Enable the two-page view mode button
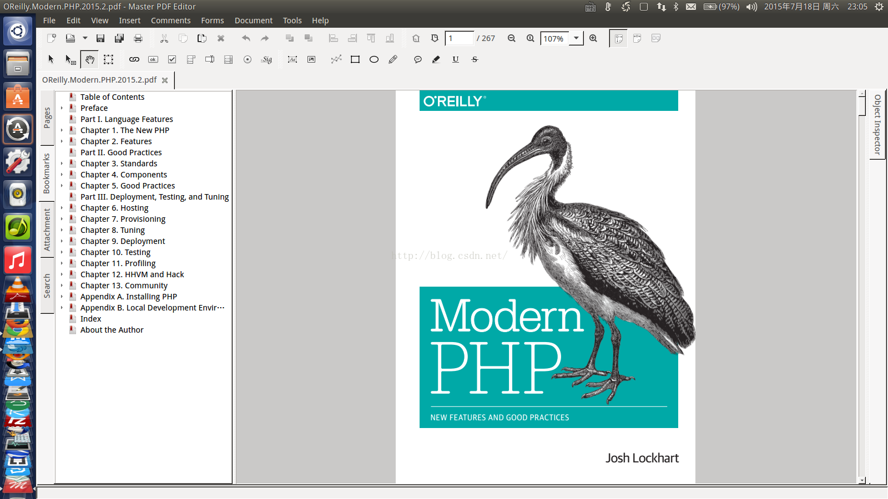Viewport: 888px width, 499px height. (656, 38)
